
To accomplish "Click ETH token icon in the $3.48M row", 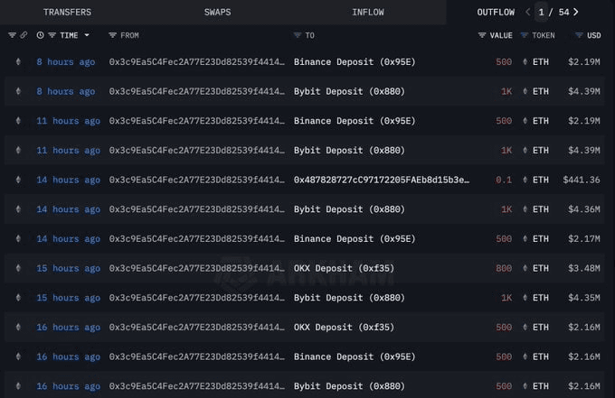I will [525, 268].
